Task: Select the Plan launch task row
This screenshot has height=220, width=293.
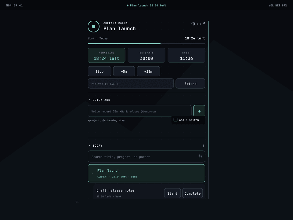Action: [146, 173]
